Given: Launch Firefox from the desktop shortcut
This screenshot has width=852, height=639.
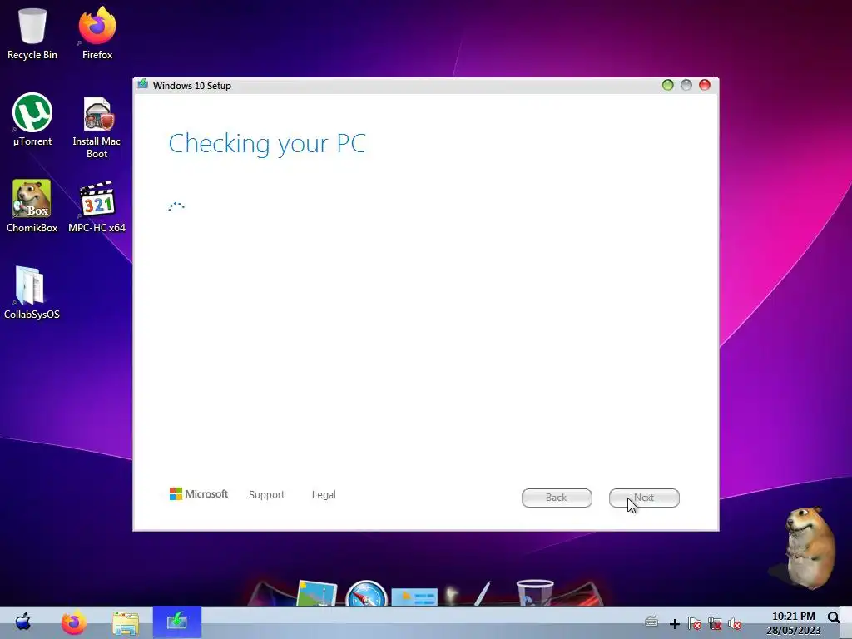Looking at the screenshot, I should [97, 32].
